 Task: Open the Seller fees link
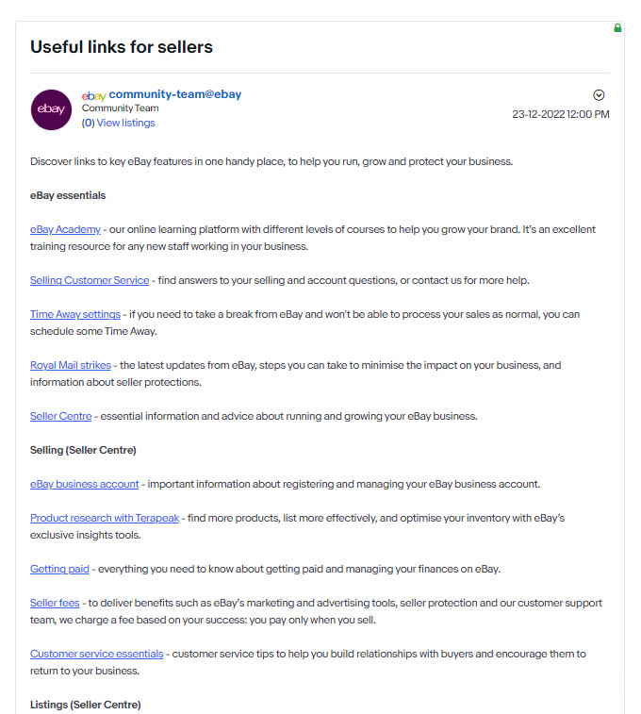tap(55, 603)
